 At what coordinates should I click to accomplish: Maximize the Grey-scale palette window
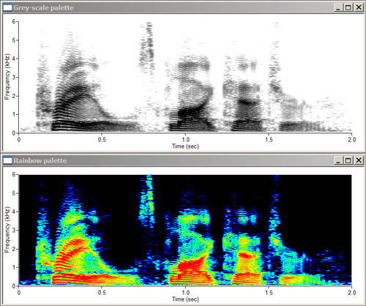(348, 7)
